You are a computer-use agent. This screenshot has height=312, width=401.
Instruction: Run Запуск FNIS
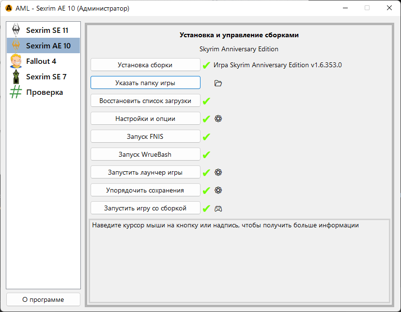point(145,136)
